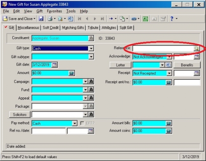The width and height of the screenshot is (206, 161).
Task: Click the Print Preview icon
Action: click(x=60, y=19)
